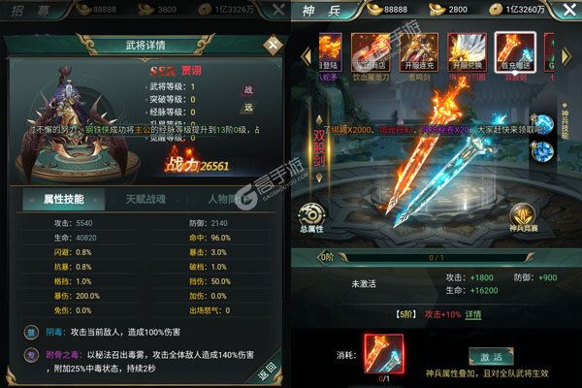Select the 开服连充 weapon thumbnail
Image resolution: width=582 pixels, height=388 pixels.
pyautogui.click(x=419, y=52)
